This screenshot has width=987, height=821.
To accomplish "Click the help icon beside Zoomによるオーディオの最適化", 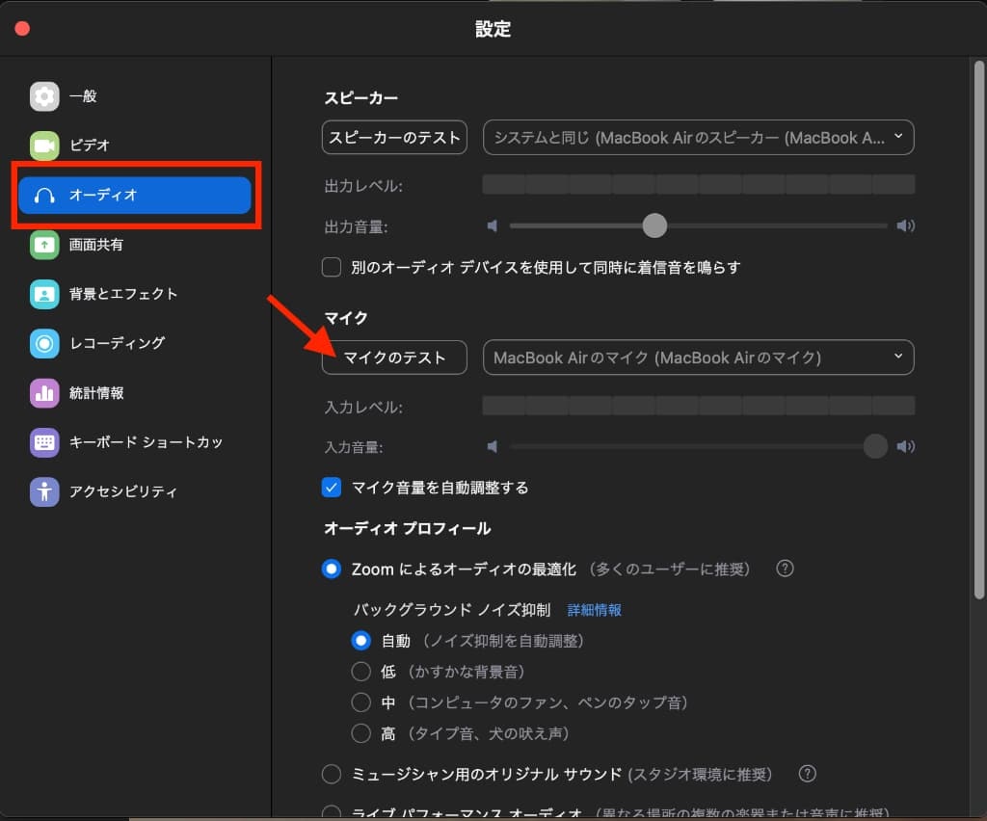I will tap(785, 569).
